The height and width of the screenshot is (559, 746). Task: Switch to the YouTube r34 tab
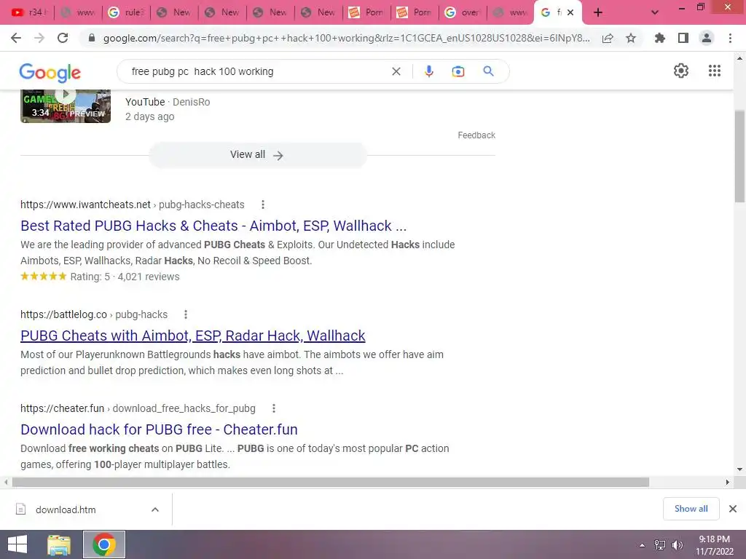click(29, 12)
